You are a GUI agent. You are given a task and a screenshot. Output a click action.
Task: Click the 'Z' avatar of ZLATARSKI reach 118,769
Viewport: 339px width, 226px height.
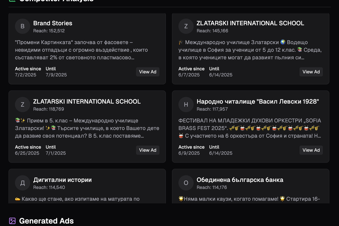[23, 105]
